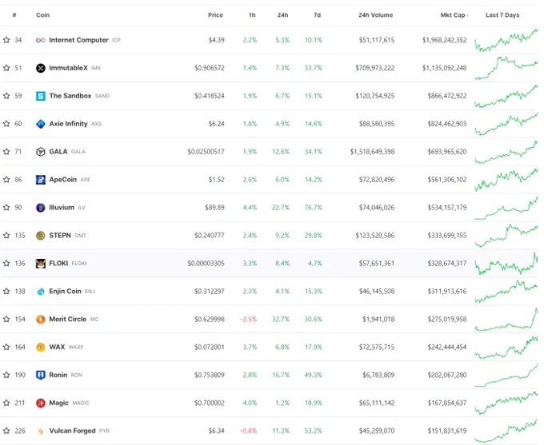Click Merit Circle 1h change -2.5%
The image size is (544, 445).
(249, 320)
